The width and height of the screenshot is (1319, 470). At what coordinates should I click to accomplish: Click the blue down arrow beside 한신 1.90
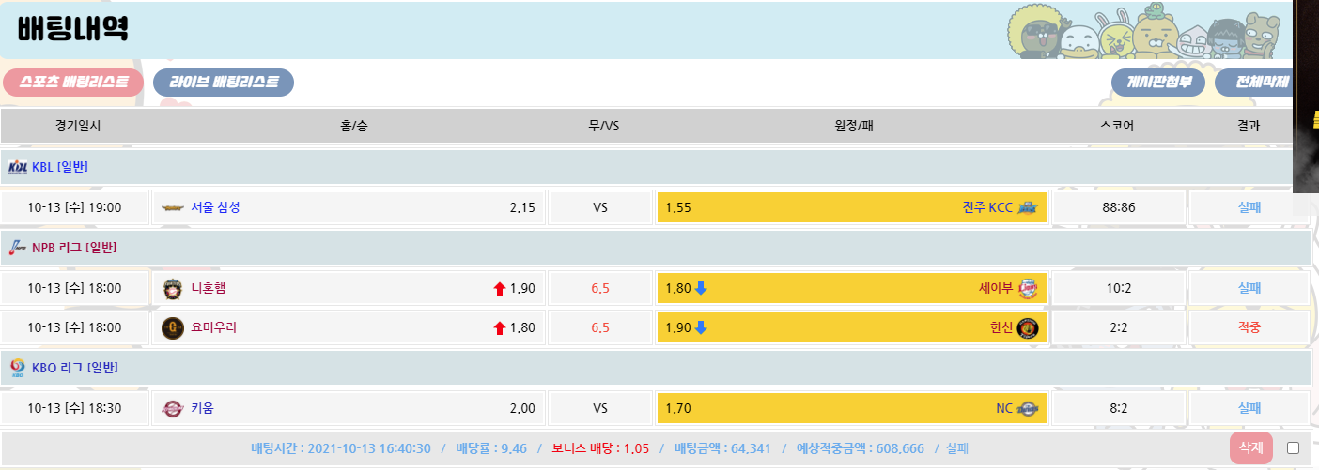(x=701, y=328)
